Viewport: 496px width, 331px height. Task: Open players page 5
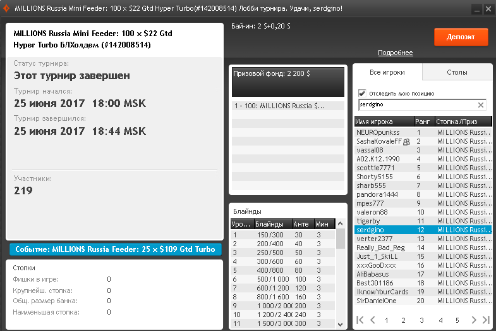[x=457, y=320]
